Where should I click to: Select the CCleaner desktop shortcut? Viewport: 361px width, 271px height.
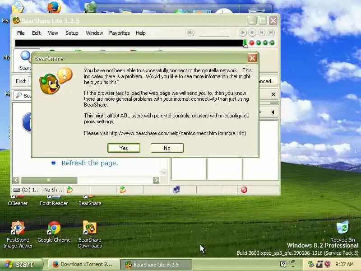[18, 201]
